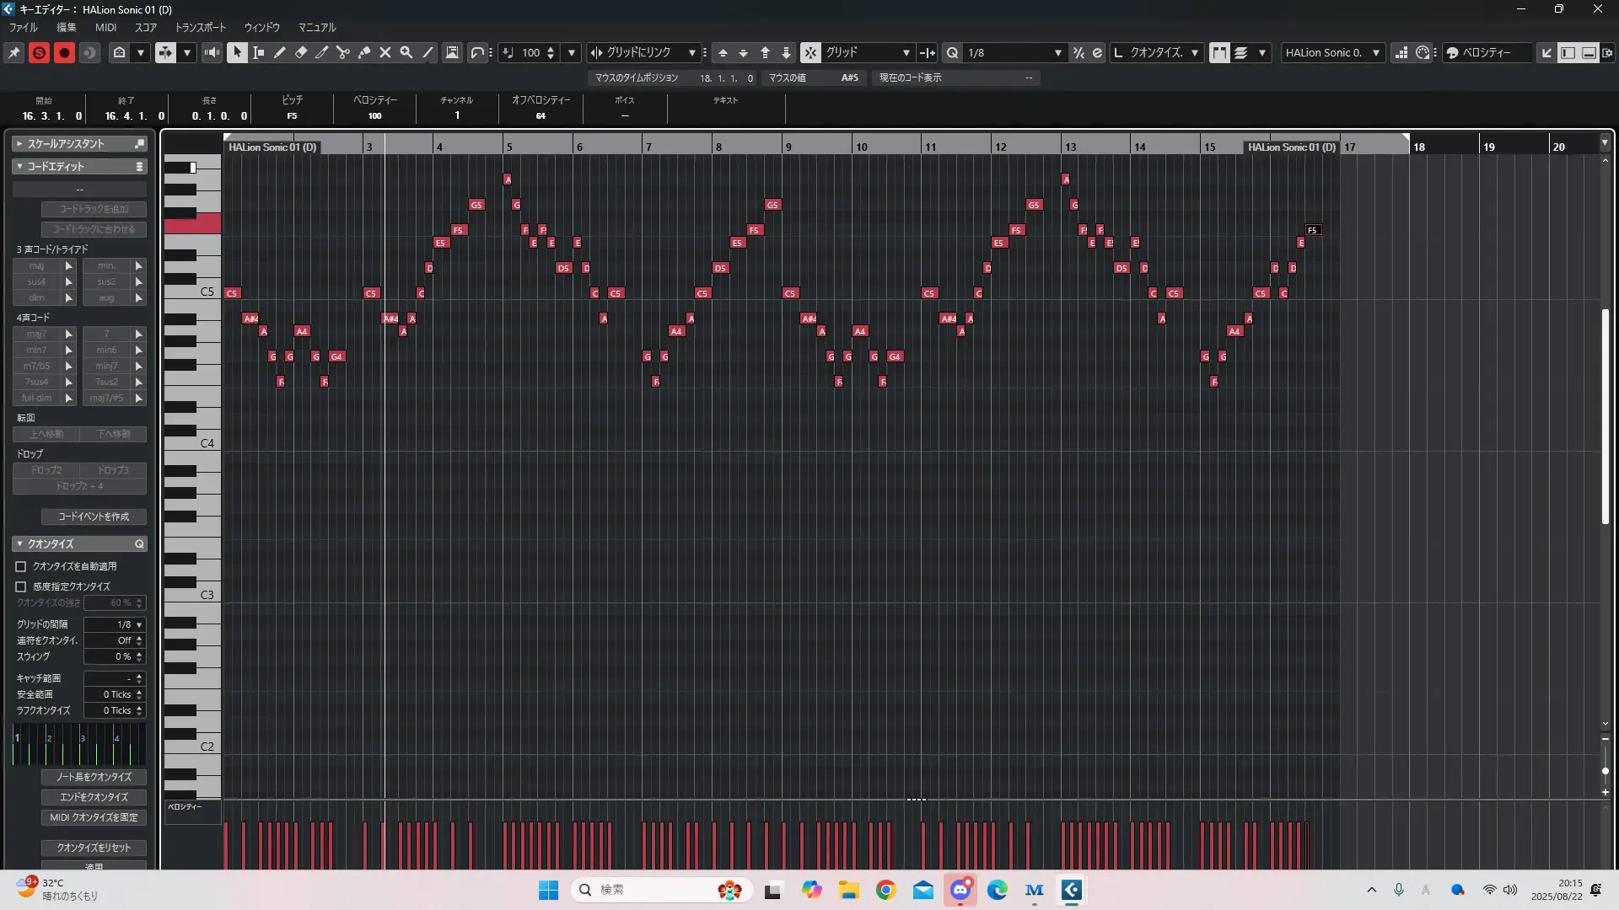Select the Draw pencil tool
Image resolution: width=1619 pixels, height=910 pixels.
click(280, 52)
